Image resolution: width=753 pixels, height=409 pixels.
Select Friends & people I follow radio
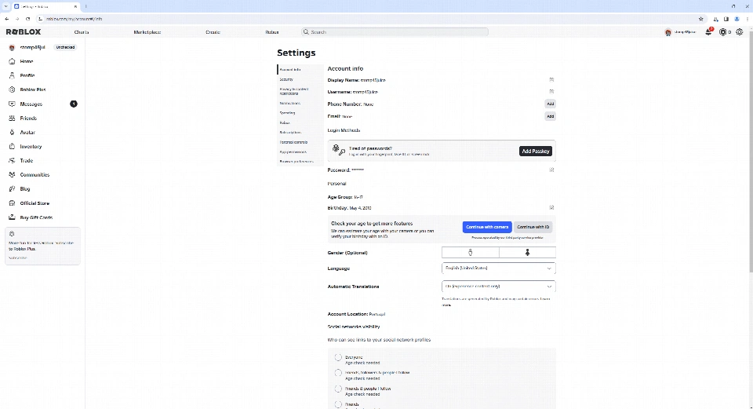(338, 389)
